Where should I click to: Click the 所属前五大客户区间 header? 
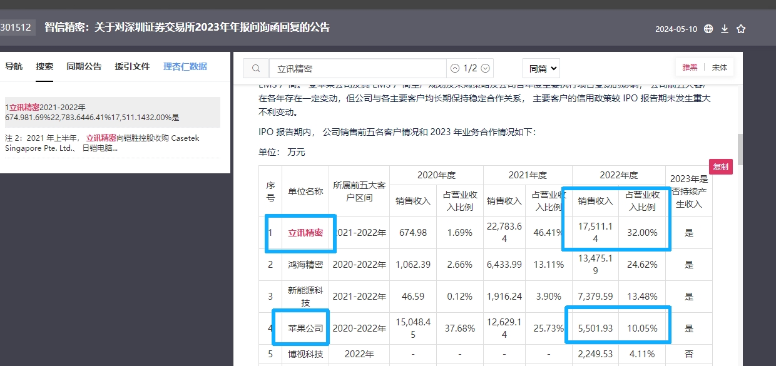click(x=359, y=191)
